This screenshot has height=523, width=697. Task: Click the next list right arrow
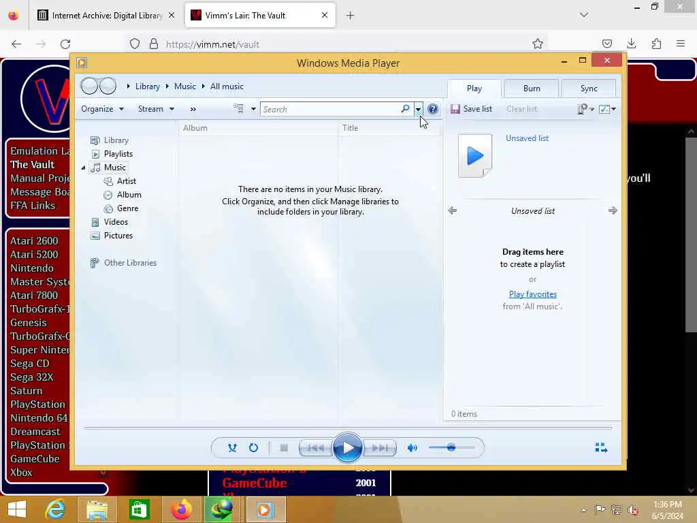pyautogui.click(x=613, y=210)
